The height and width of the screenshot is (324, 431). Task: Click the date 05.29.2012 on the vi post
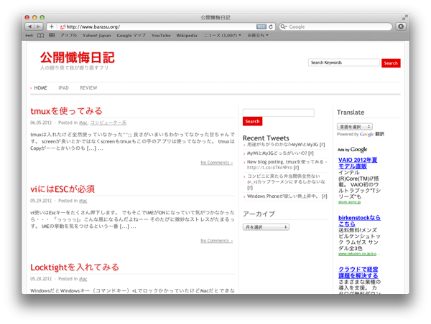click(x=41, y=201)
